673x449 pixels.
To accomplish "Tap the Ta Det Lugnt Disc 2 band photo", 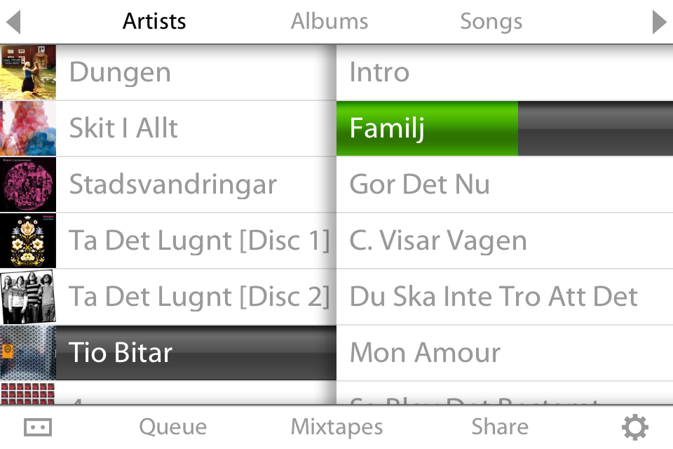I will (x=28, y=297).
